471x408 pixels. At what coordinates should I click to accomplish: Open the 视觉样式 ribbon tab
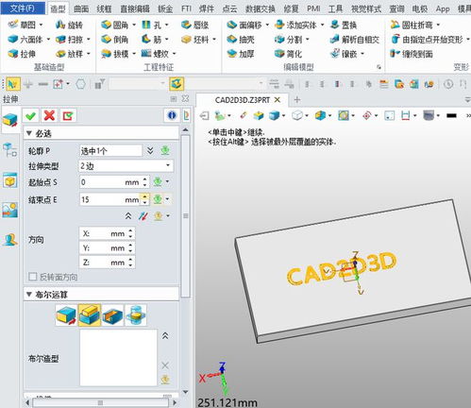pyautogui.click(x=366, y=8)
